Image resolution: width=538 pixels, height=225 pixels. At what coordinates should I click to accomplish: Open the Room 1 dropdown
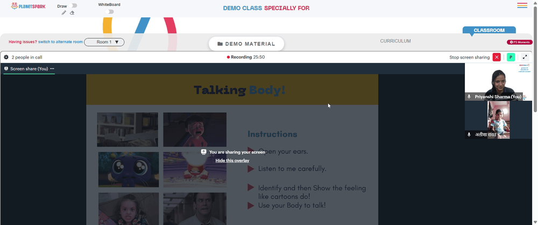[x=104, y=42]
